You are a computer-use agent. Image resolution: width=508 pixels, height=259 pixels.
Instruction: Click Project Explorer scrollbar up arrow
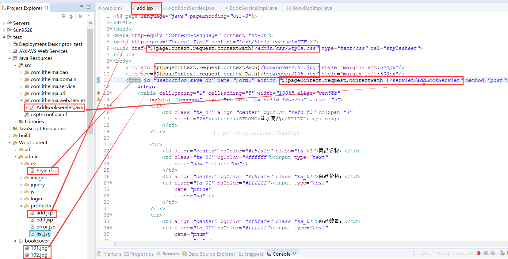[x=90, y=23]
